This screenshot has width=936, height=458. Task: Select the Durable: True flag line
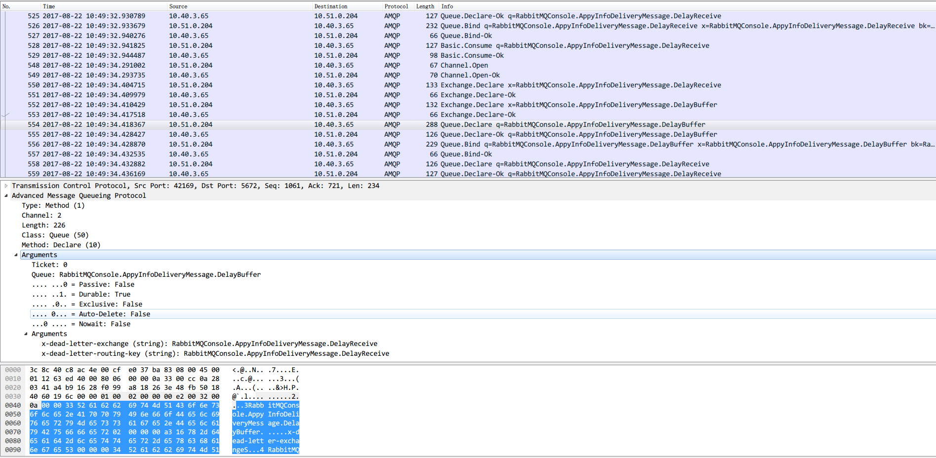click(81, 295)
